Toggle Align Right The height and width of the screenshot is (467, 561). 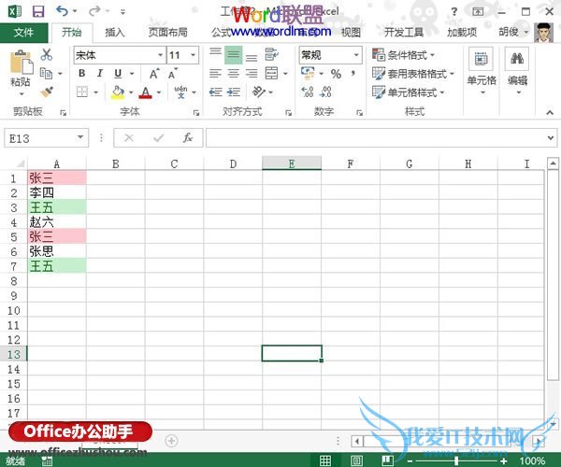pos(252,74)
